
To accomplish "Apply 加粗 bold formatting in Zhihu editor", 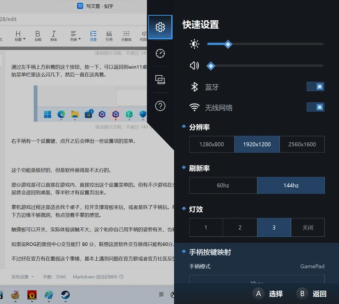I will point(38,36).
